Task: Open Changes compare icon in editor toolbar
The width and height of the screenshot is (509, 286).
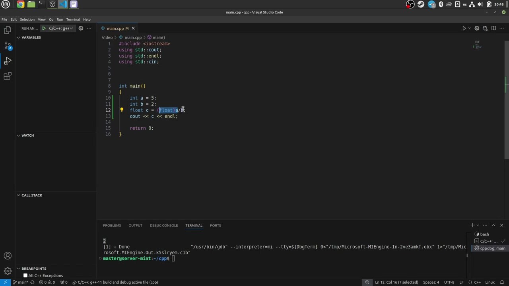Action: (x=485, y=28)
